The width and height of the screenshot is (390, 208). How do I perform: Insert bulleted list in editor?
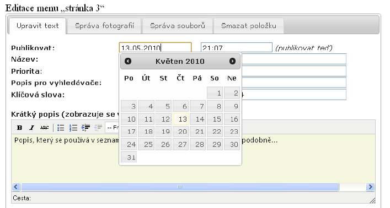(61, 128)
